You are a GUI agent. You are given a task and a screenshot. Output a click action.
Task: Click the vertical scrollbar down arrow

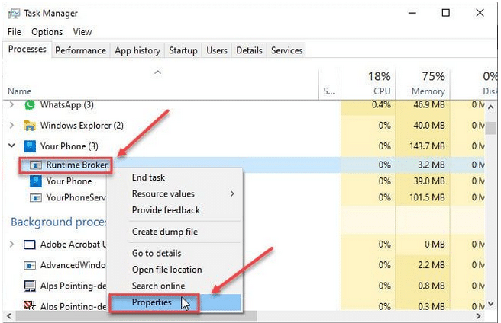(491, 304)
